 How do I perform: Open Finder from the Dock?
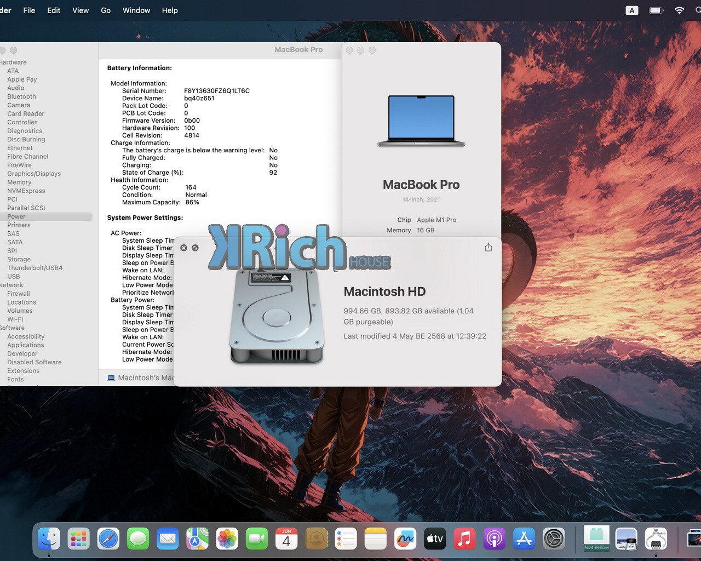49,539
